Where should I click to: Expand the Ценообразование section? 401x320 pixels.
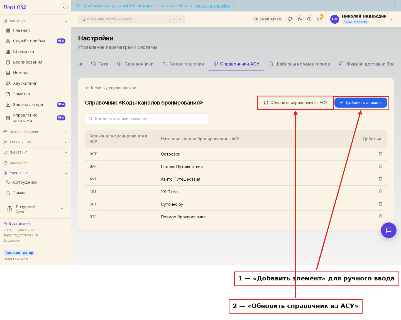coord(35,132)
